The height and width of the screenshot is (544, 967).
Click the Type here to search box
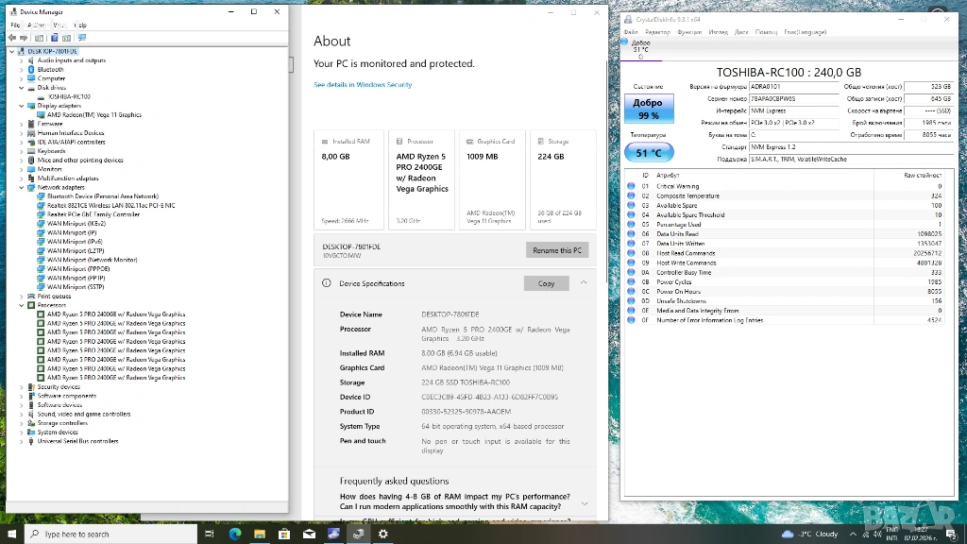pyautogui.click(x=104, y=534)
